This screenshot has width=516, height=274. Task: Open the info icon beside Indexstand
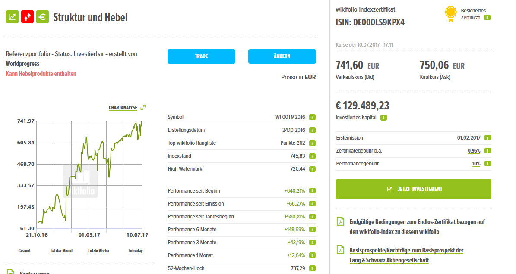point(311,156)
